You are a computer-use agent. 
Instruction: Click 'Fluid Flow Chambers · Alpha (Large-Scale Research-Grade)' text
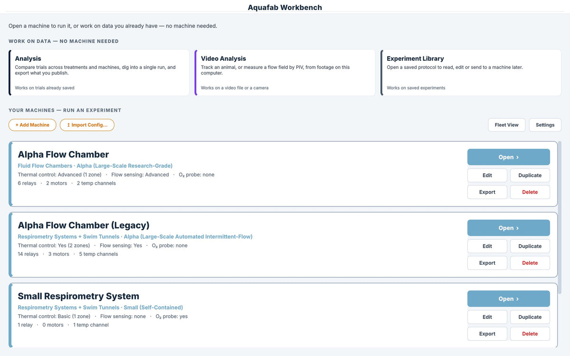pos(95,166)
